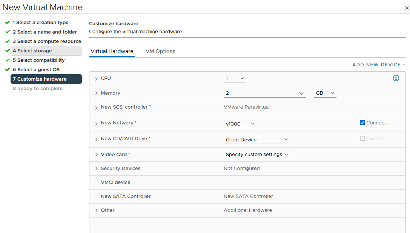
Task: Expand the New Network row
Action: click(x=97, y=123)
